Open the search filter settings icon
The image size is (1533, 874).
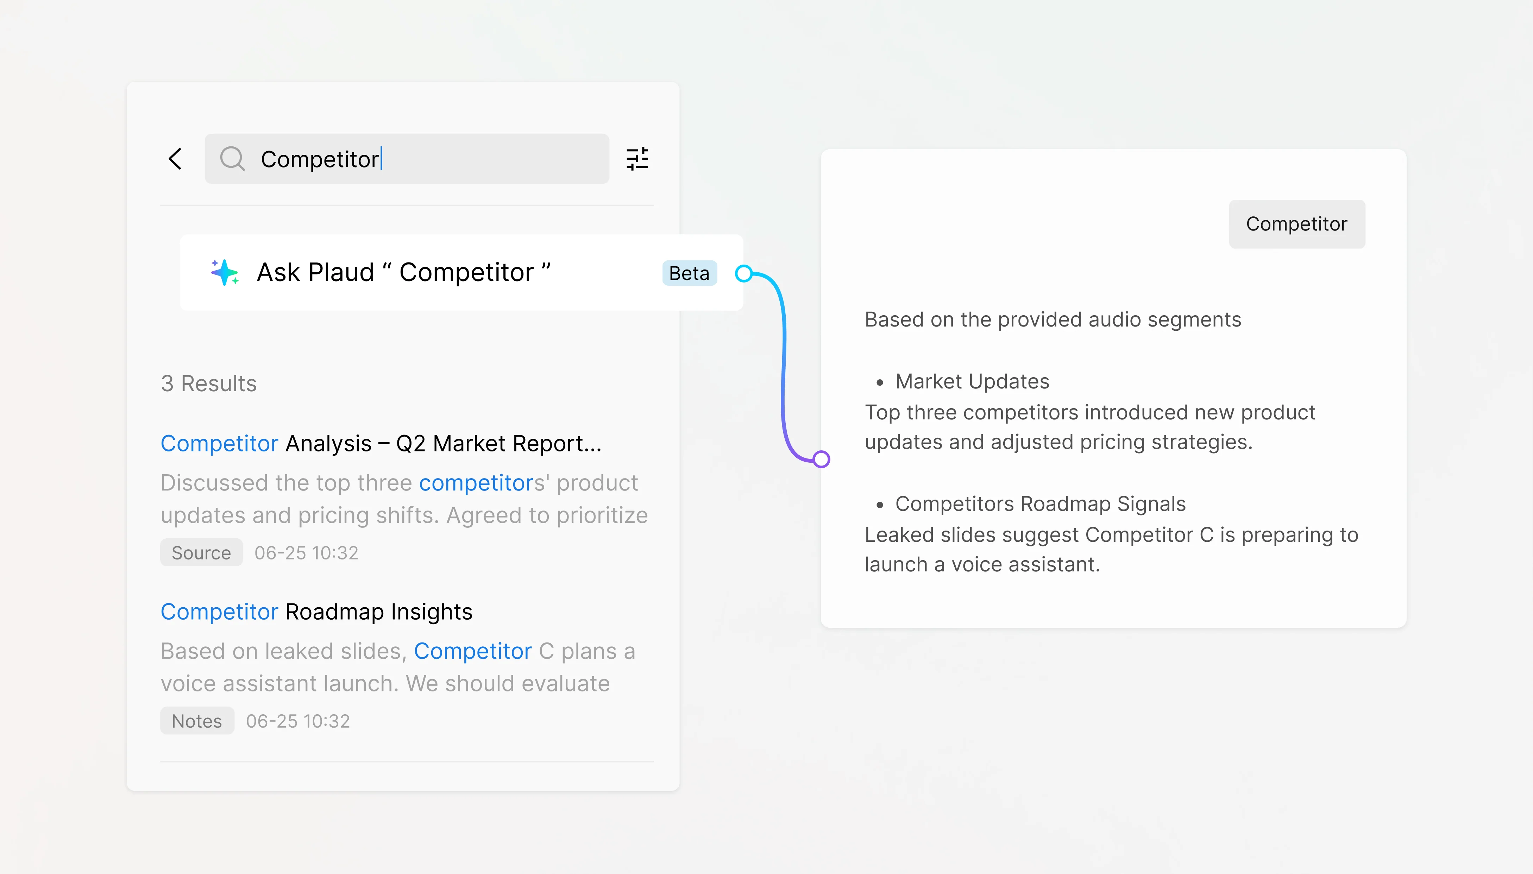pyautogui.click(x=637, y=159)
